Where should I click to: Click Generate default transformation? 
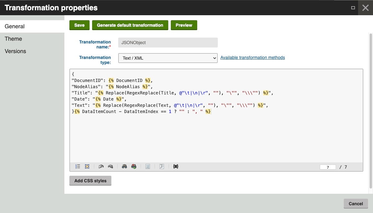pos(130,25)
